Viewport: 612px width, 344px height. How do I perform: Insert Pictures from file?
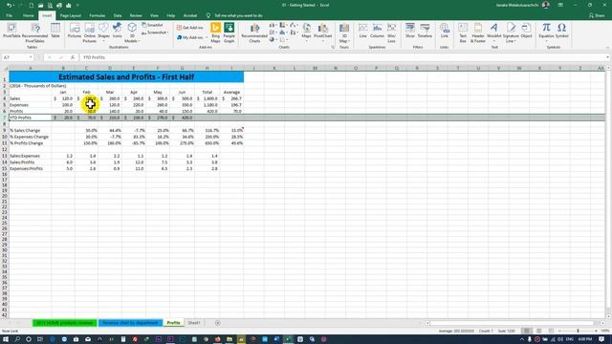pyautogui.click(x=75, y=31)
